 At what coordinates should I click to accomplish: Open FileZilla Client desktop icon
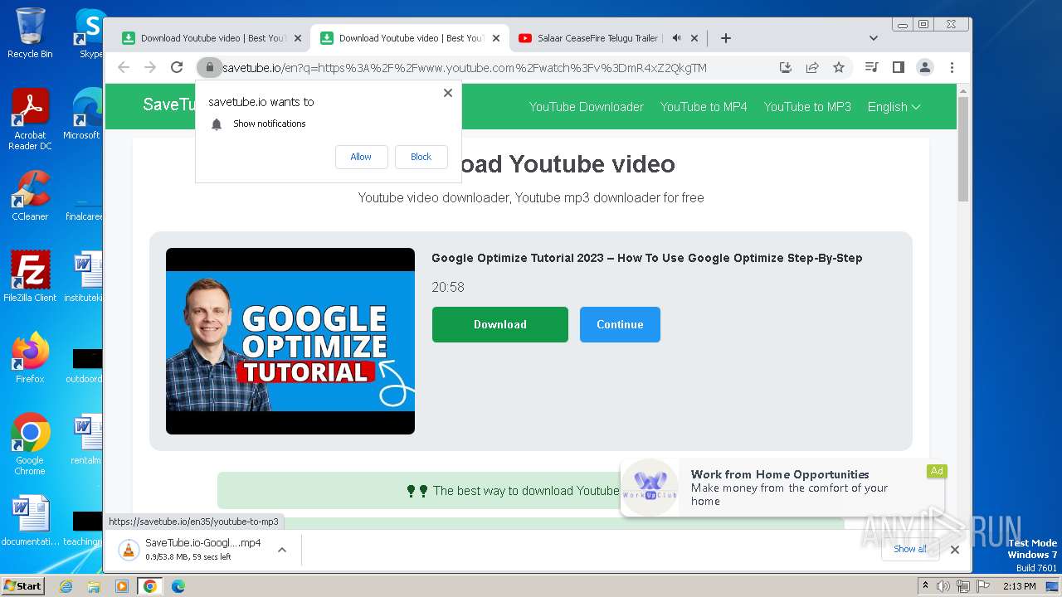click(30, 277)
